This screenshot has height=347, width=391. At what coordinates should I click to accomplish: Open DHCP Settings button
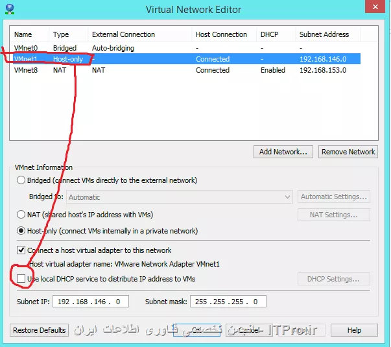point(334,279)
